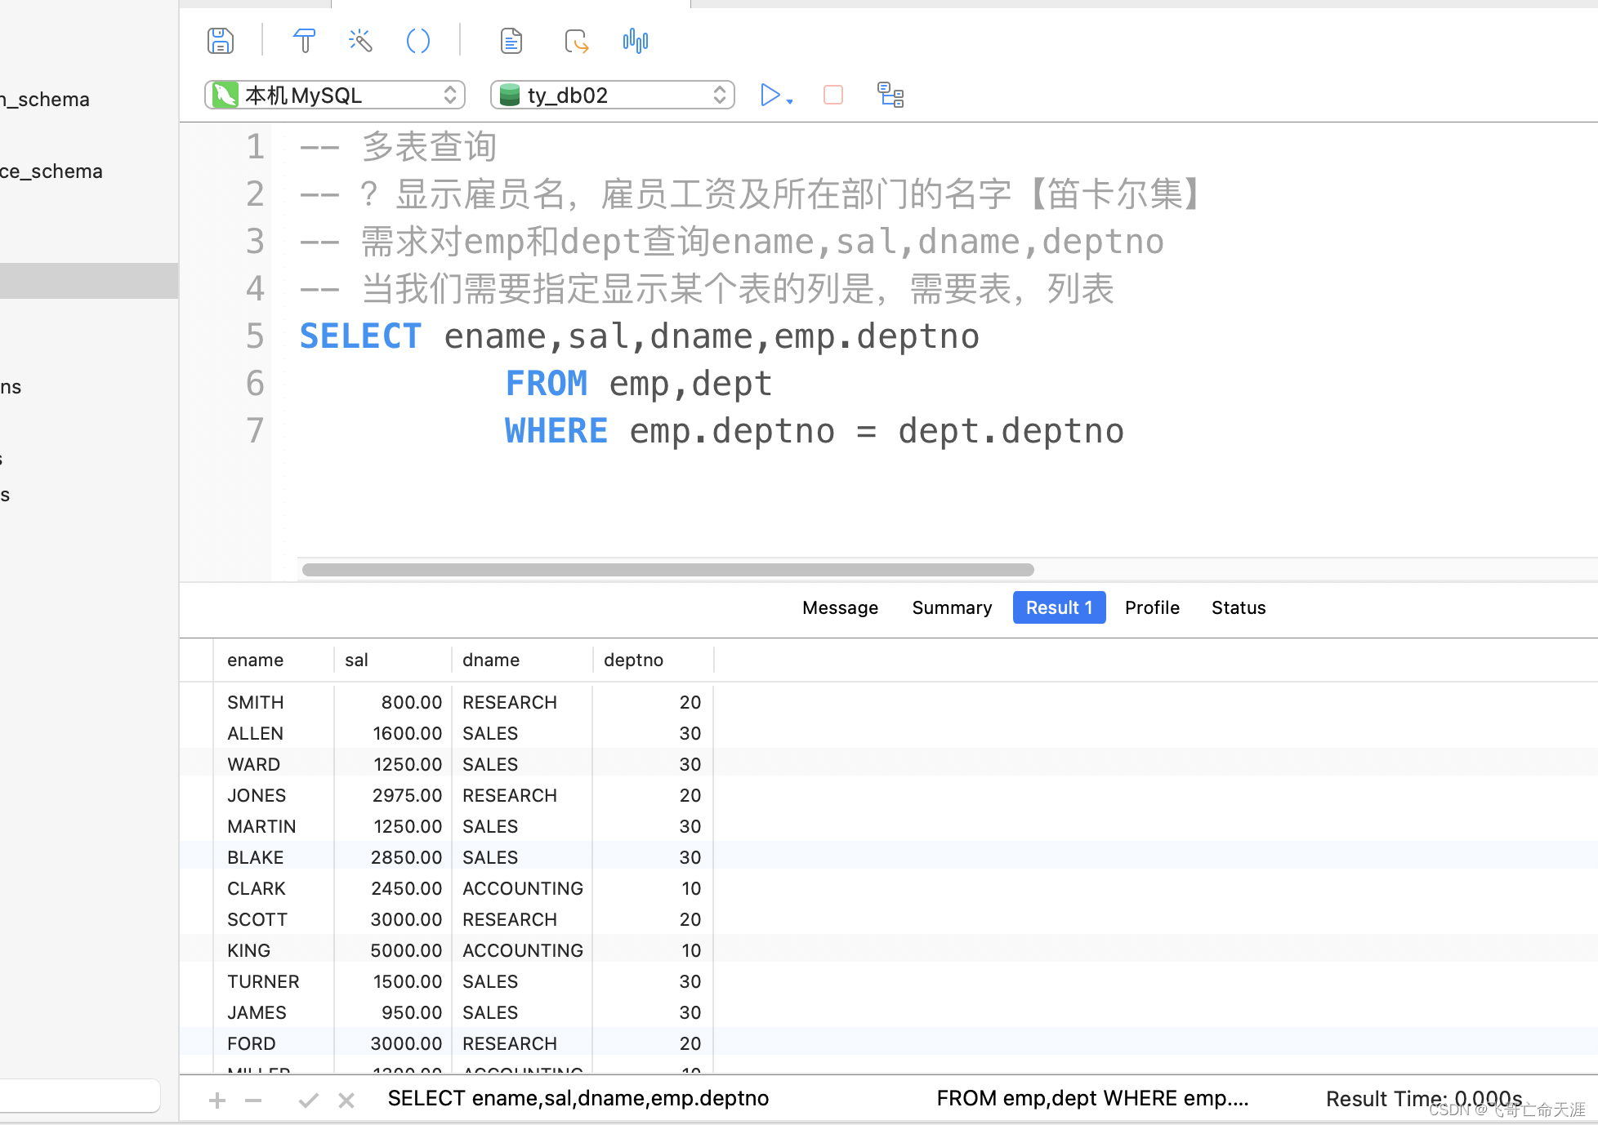This screenshot has width=1598, height=1125.
Task: Click the parentheses/wrap icon
Action: (x=419, y=42)
